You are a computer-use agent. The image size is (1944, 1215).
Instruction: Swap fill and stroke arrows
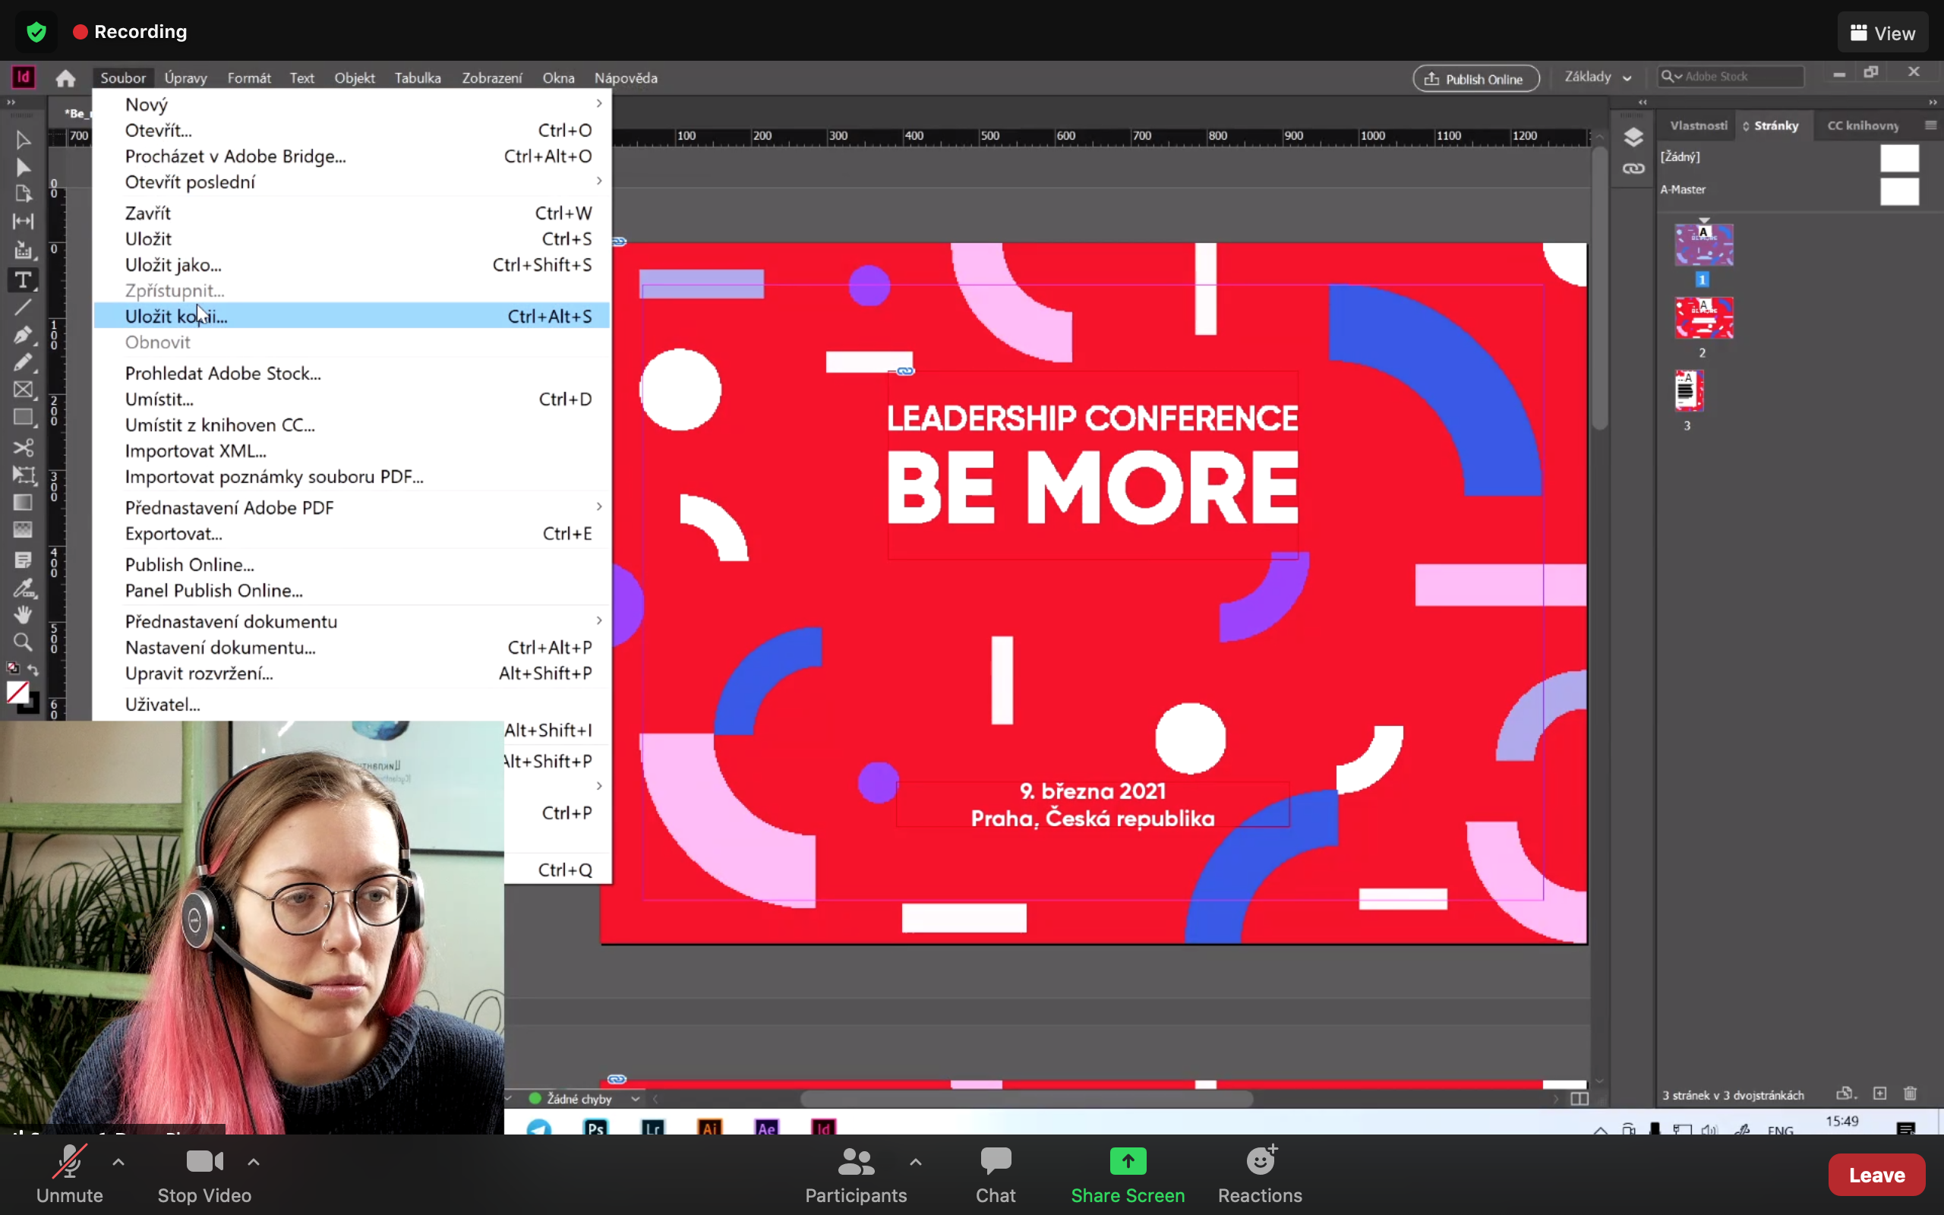click(33, 669)
